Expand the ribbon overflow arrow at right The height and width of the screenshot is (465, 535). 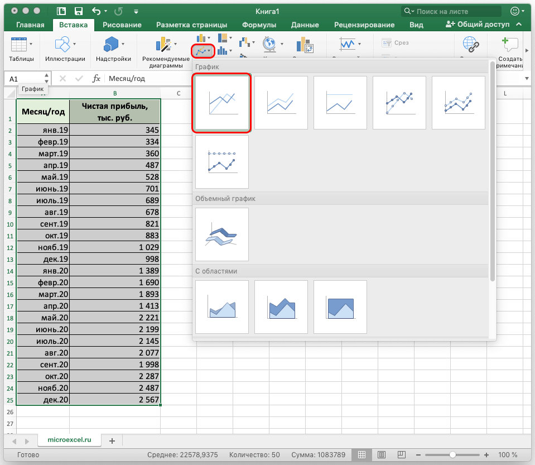pos(527,51)
